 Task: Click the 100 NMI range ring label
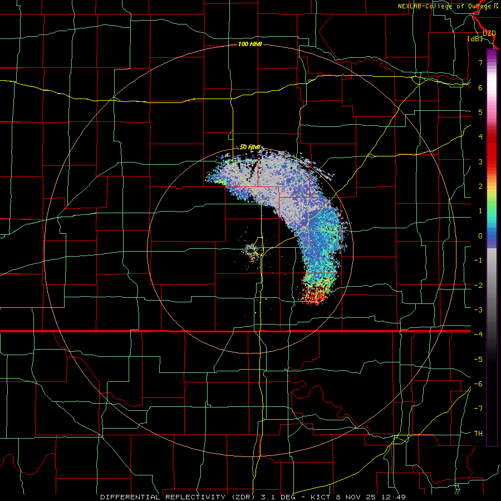pyautogui.click(x=250, y=44)
